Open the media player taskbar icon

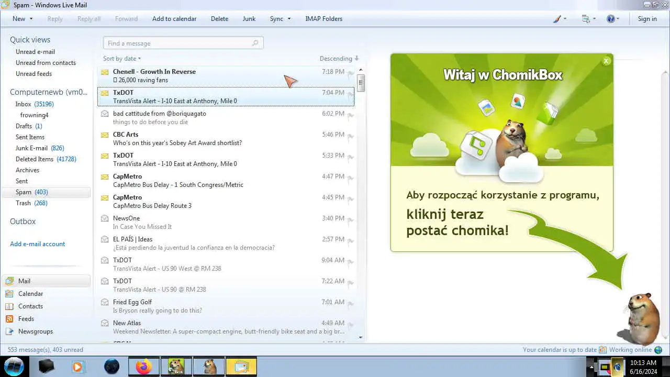point(77,367)
